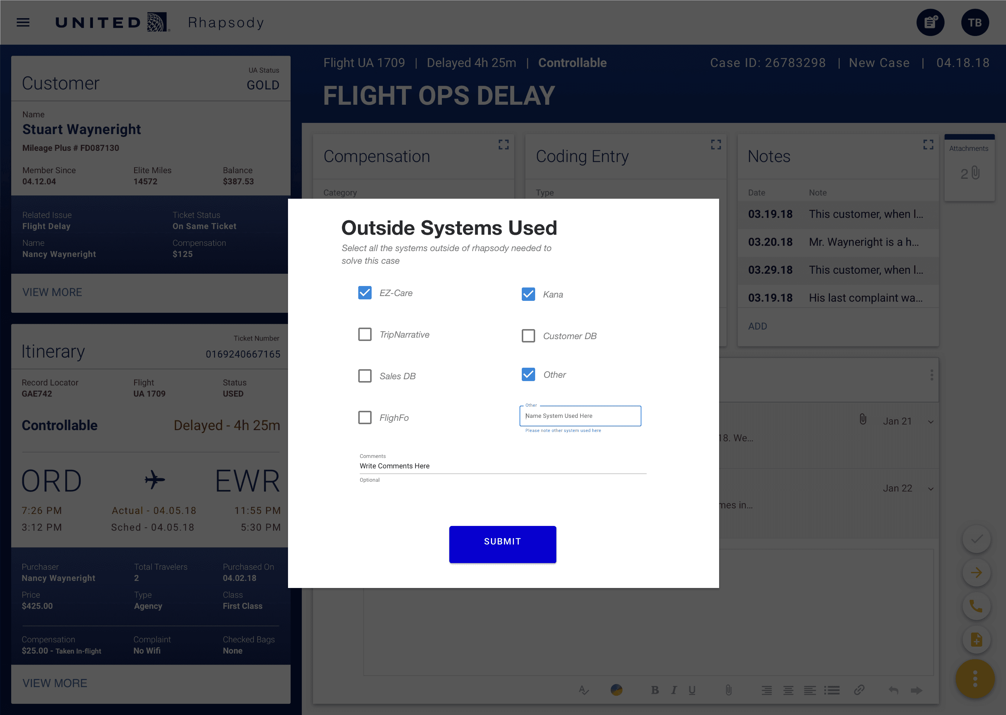Click the Name System Used Here field
This screenshot has height=715, width=1006.
(x=580, y=416)
